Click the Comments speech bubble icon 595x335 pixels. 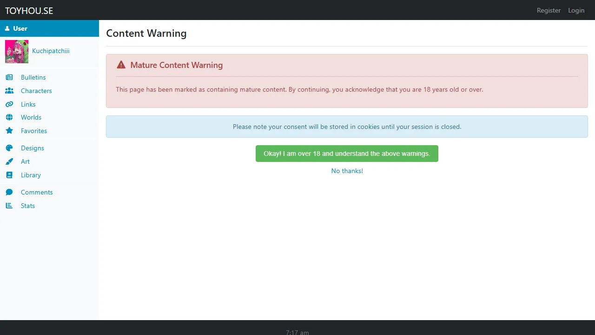(9, 192)
